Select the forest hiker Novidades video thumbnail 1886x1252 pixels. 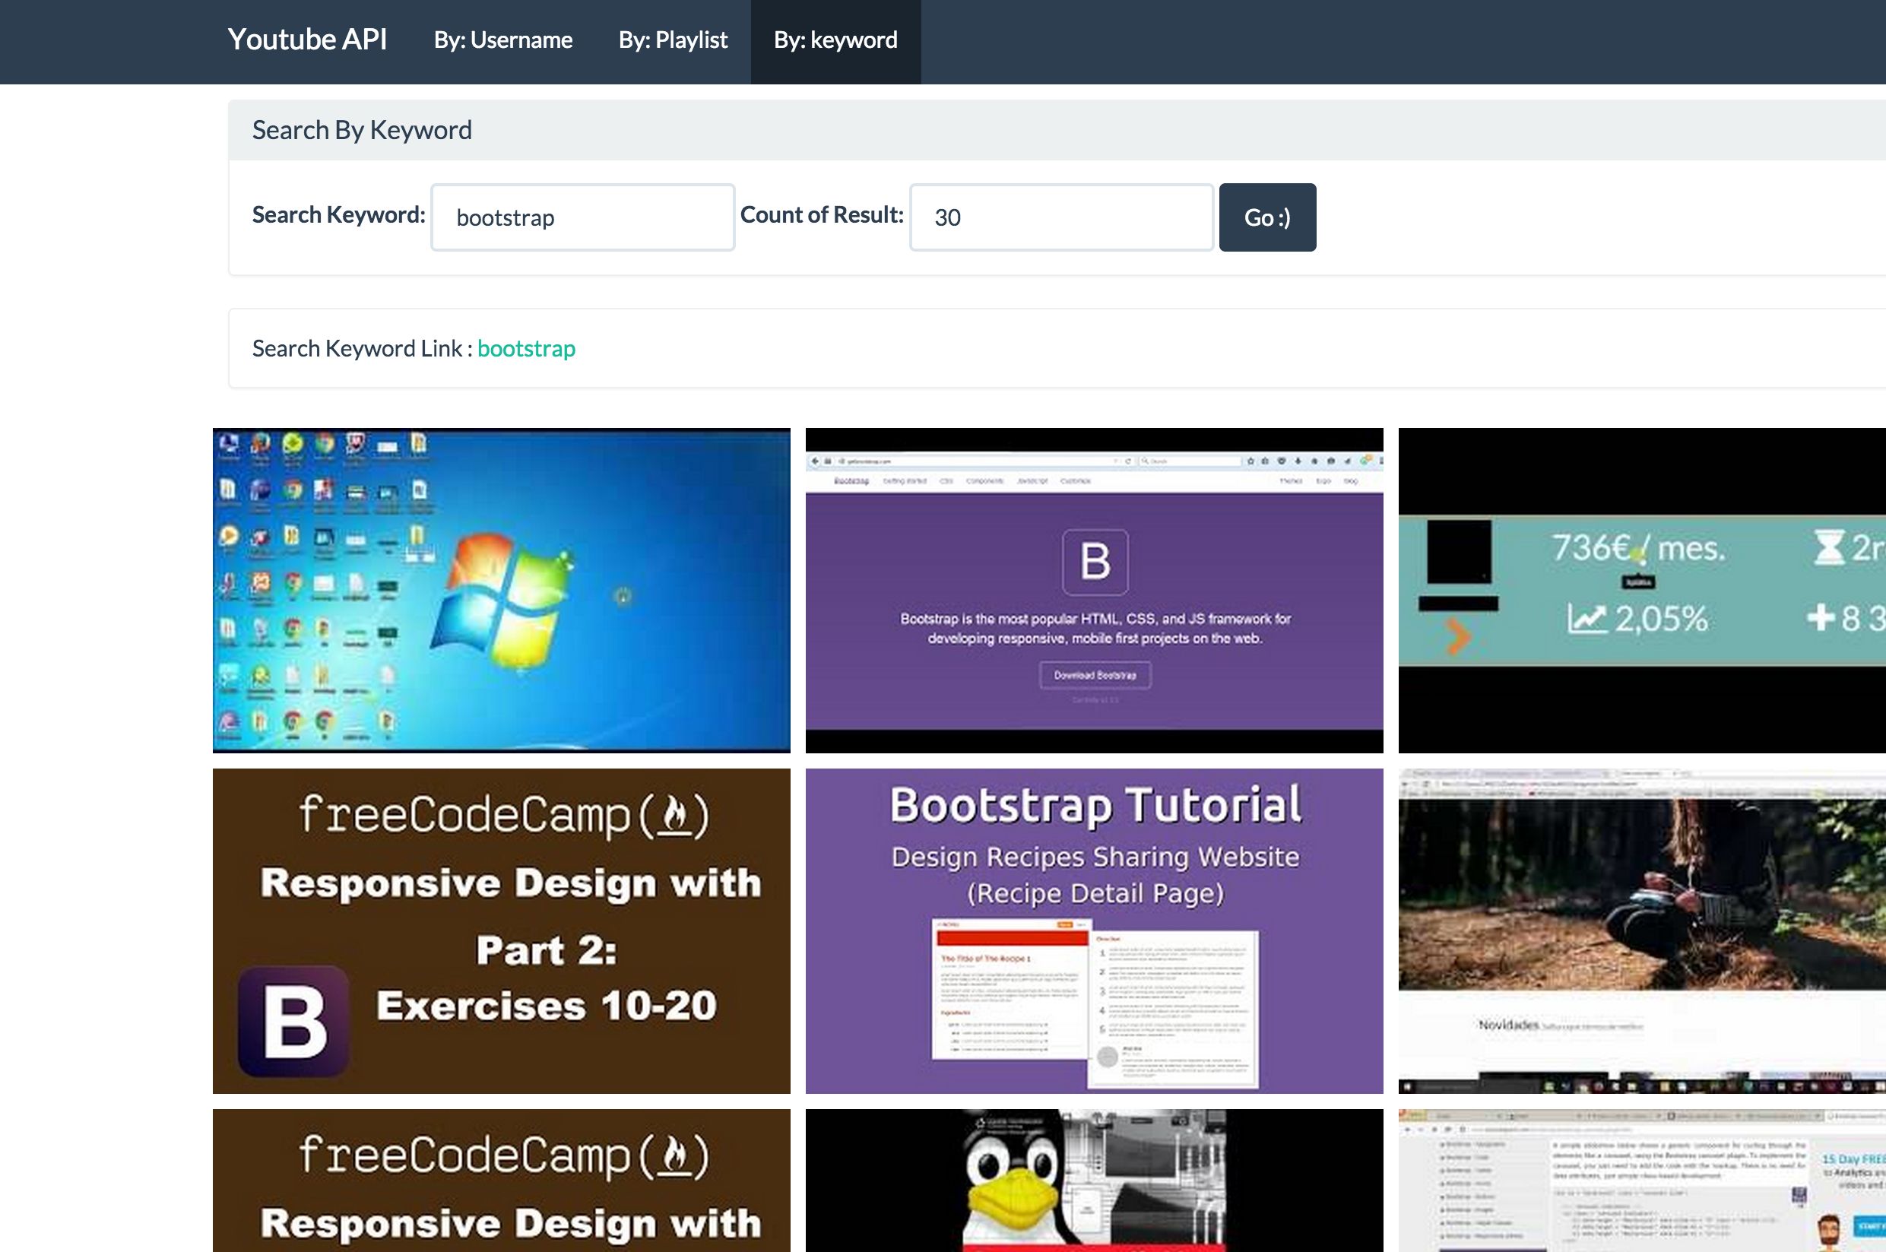[1641, 930]
